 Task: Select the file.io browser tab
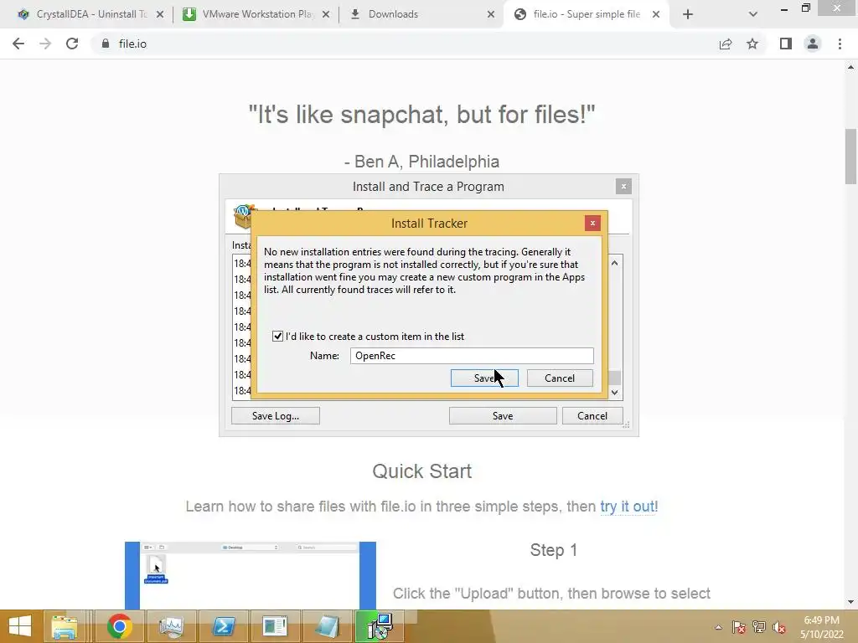[x=586, y=14]
